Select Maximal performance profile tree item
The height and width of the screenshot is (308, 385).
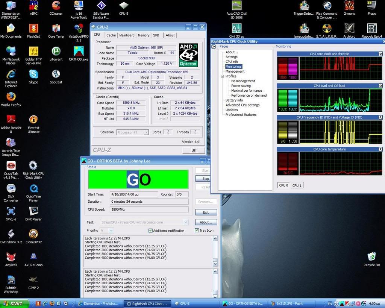[x=247, y=90]
